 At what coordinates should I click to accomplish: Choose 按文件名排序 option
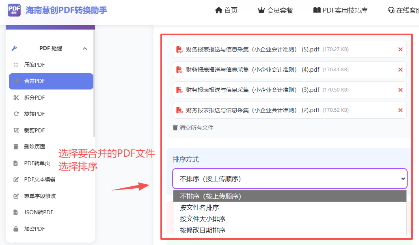[x=289, y=207]
